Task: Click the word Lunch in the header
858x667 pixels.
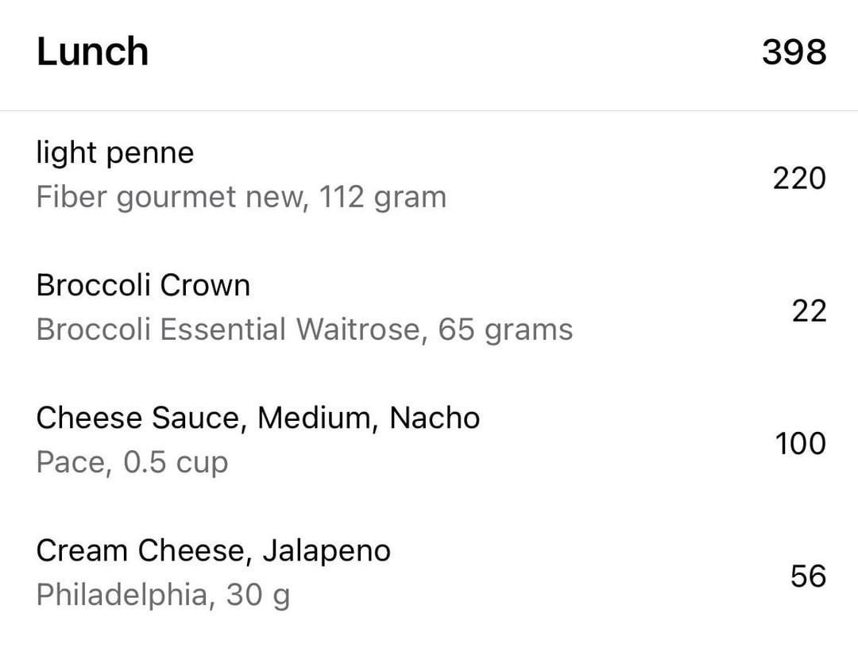Action: pos(92,52)
